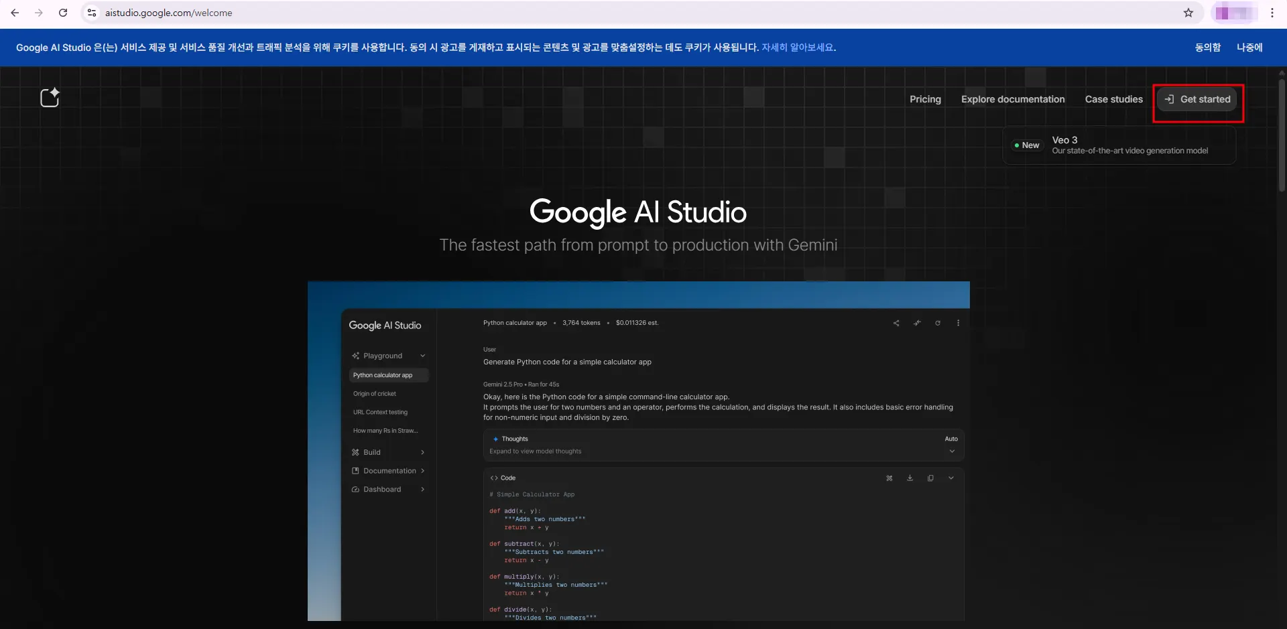Image resolution: width=1287 pixels, height=629 pixels.
Task: Click the AI Studio preview screenshot image
Action: pyautogui.click(x=638, y=450)
